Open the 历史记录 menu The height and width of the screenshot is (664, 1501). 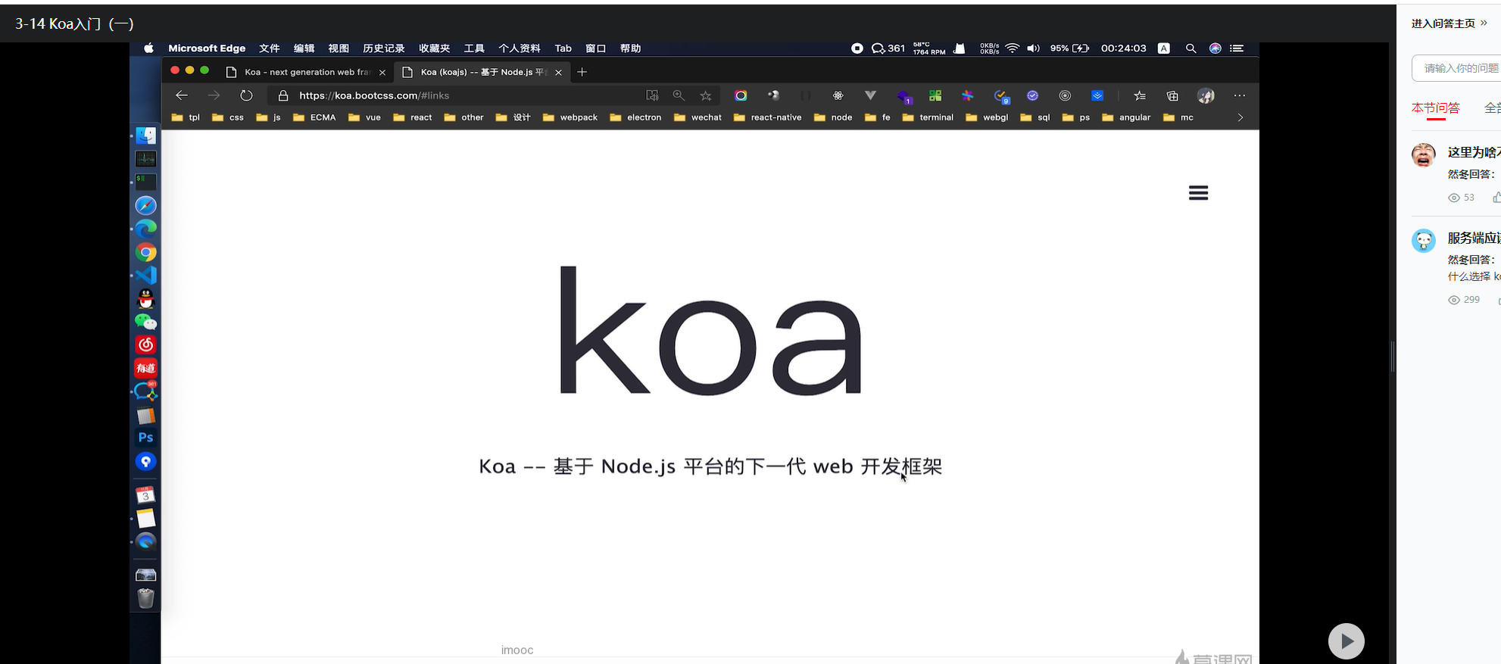[383, 48]
